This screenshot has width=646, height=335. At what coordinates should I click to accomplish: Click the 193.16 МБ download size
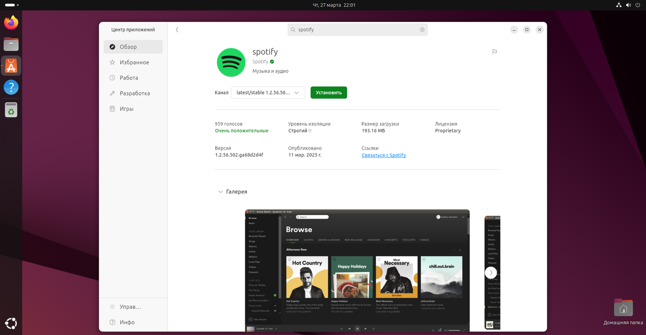coord(373,131)
